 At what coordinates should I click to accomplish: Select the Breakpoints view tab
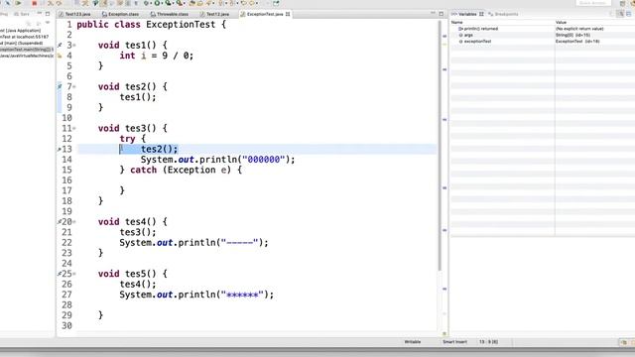click(x=503, y=14)
